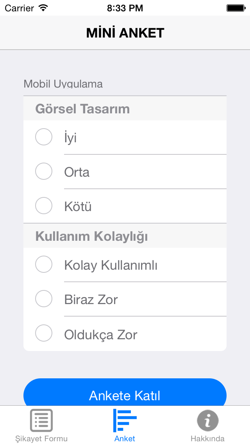Check the battery icon in status bar
This screenshot has height=444, width=250.
pos(236,8)
